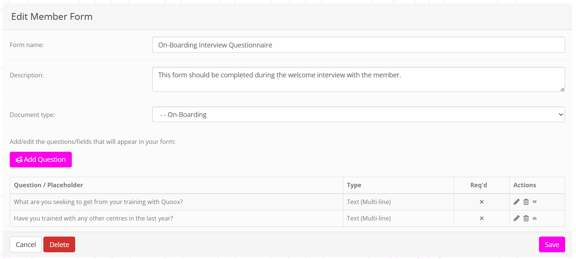Select the "What are you seeking" question text
576x259 pixels.
98,202
